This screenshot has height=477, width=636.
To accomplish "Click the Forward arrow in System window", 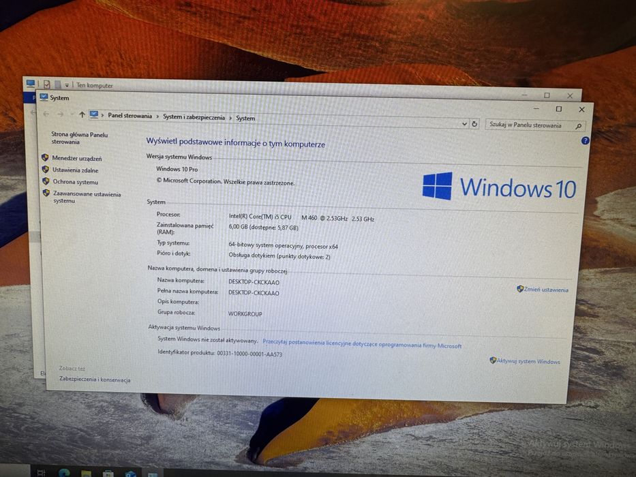I will coord(60,114).
